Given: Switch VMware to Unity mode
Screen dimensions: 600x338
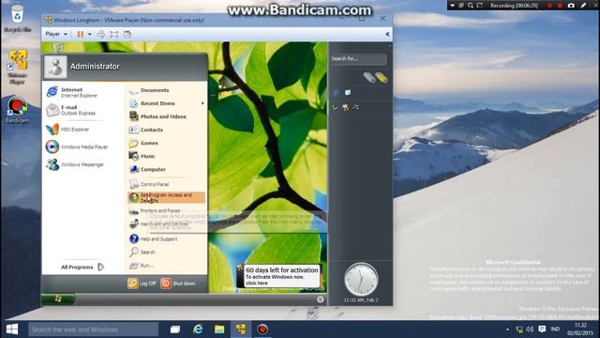Looking at the screenshot, I should pos(127,34).
